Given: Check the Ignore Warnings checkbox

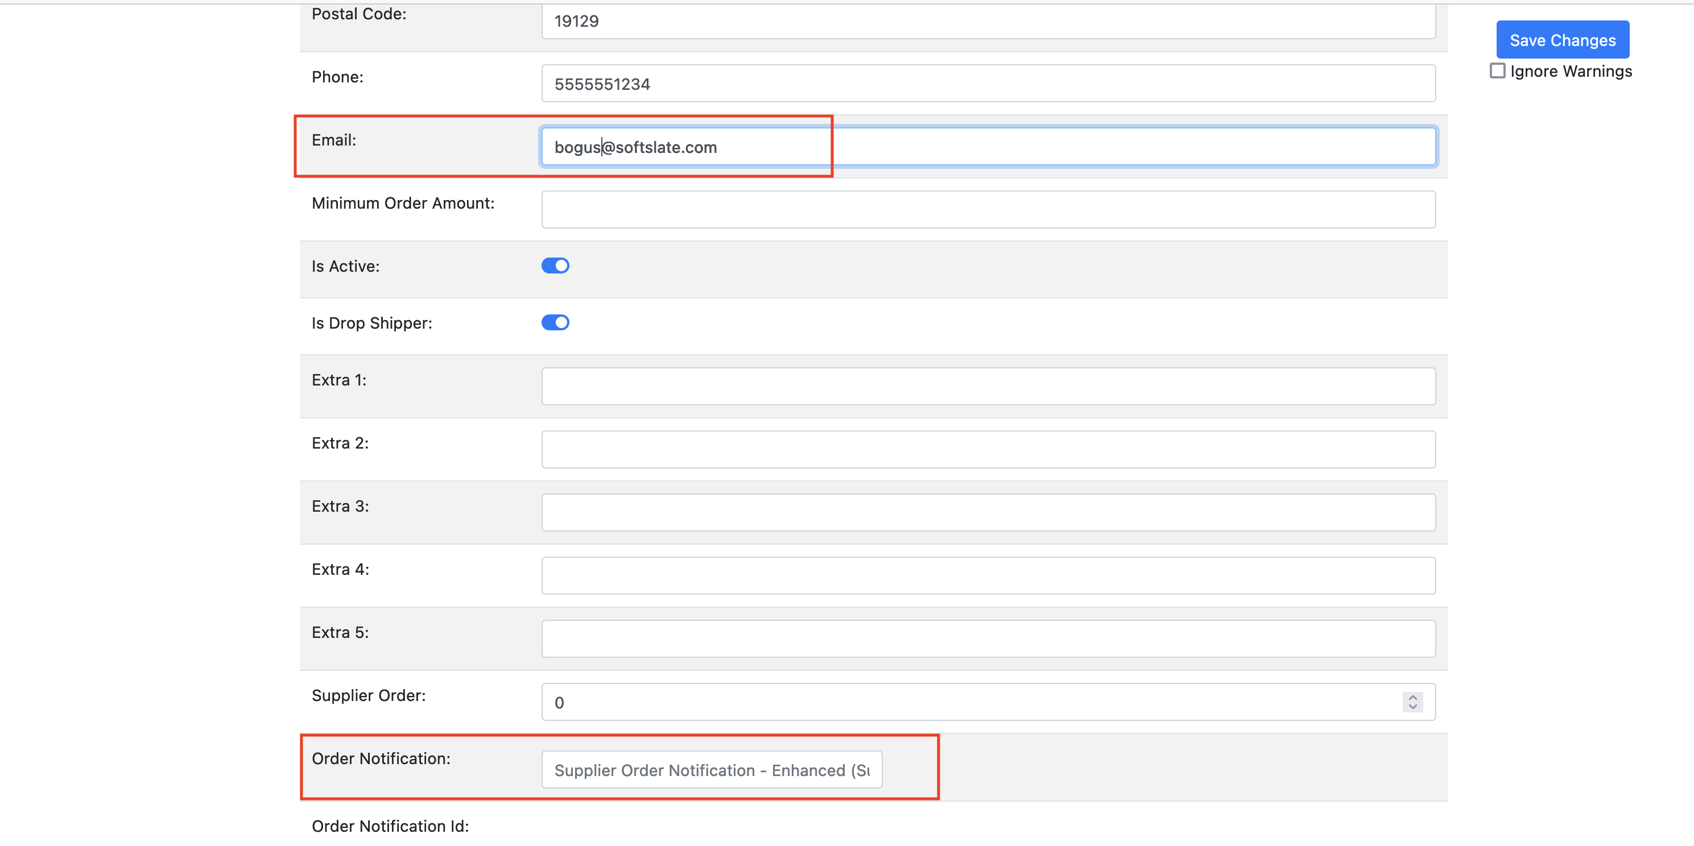Looking at the screenshot, I should (x=1497, y=71).
